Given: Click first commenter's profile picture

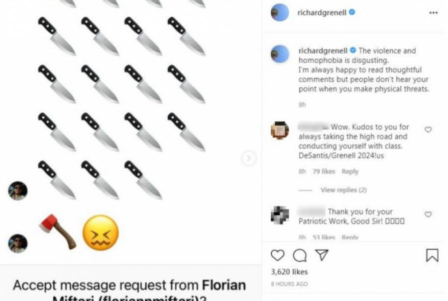Looking at the screenshot, I should (280, 130).
